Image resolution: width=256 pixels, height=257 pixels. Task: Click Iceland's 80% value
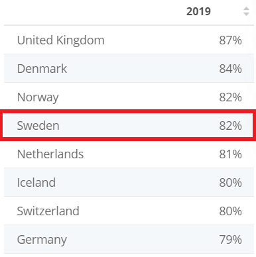[x=230, y=183]
